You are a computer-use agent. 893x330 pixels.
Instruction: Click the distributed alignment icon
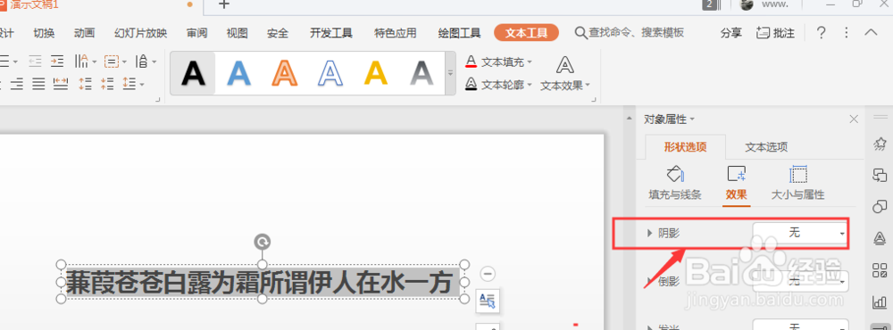pyautogui.click(x=60, y=84)
